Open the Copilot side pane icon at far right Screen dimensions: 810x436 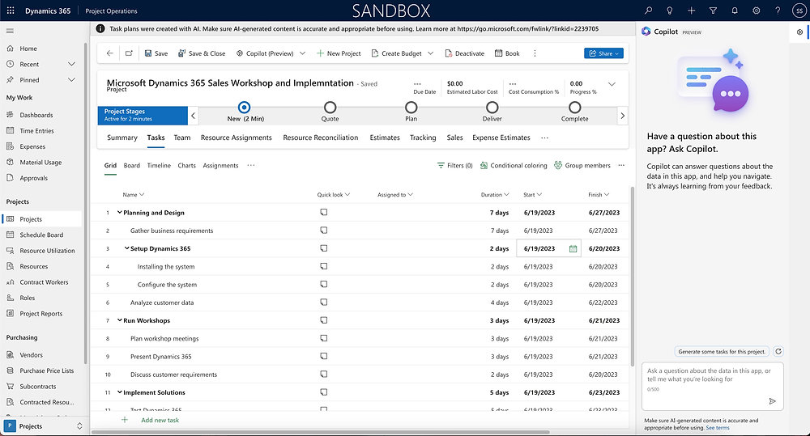tap(799, 32)
